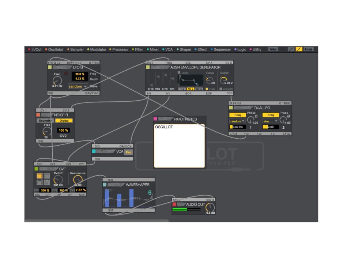Viewport: 354px width, 266px height.
Task: Select the notch filter shape icon in SVF
Action: pyautogui.click(x=47, y=182)
